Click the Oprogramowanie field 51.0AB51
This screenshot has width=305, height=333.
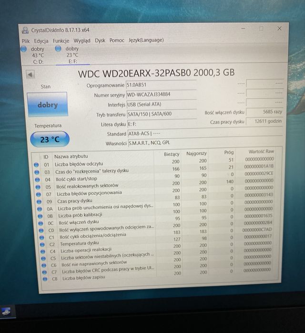(161, 85)
